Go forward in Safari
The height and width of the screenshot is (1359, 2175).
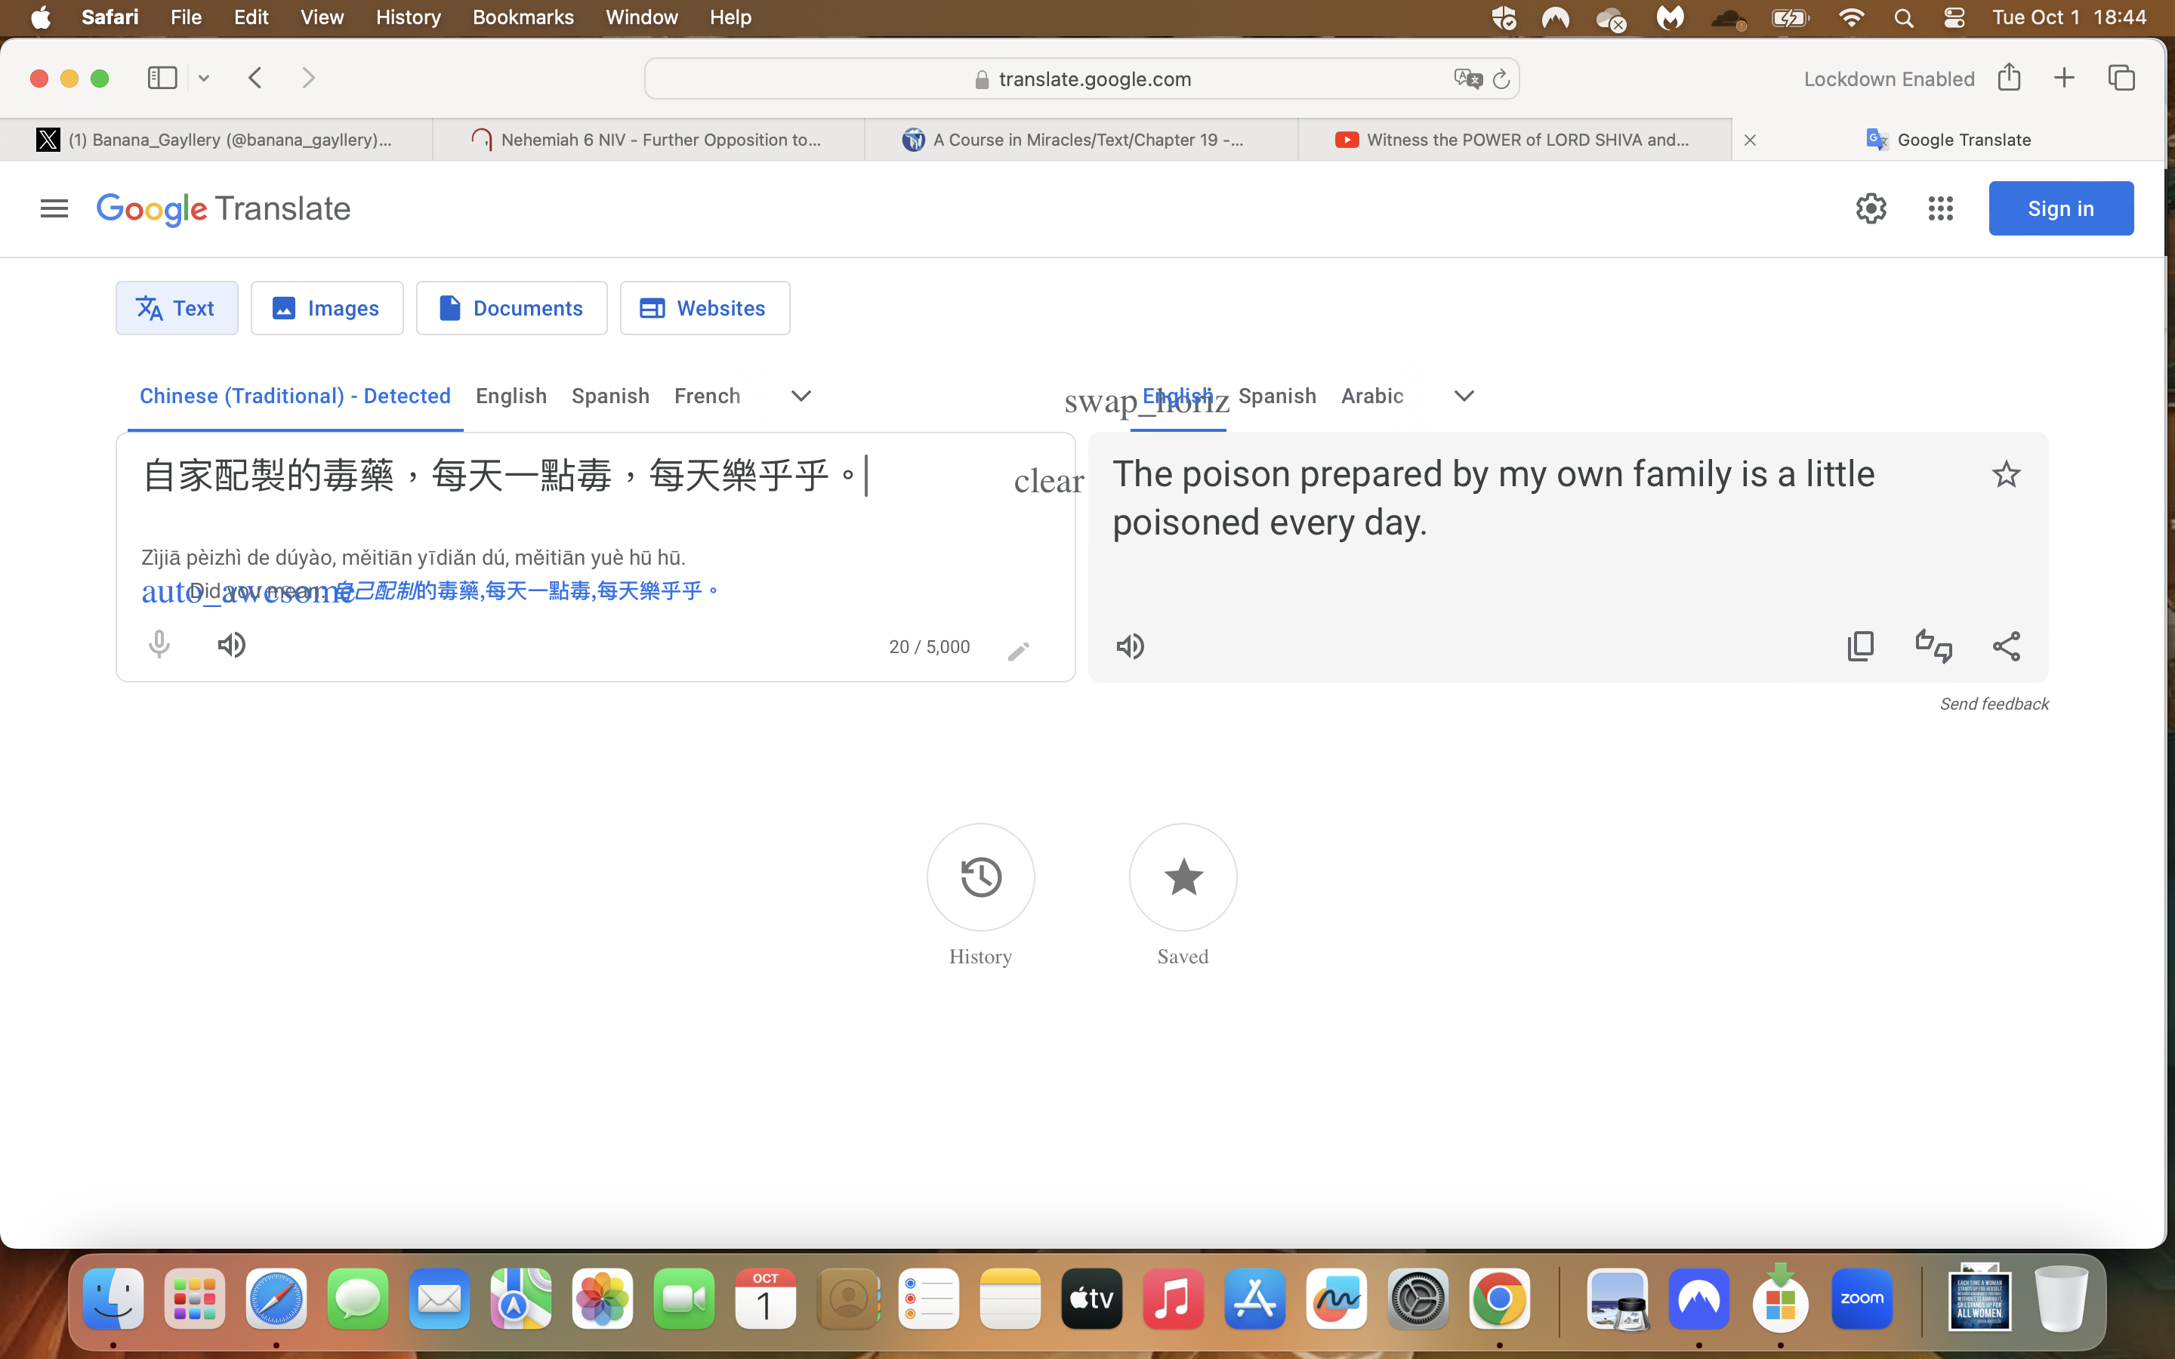tap(308, 79)
